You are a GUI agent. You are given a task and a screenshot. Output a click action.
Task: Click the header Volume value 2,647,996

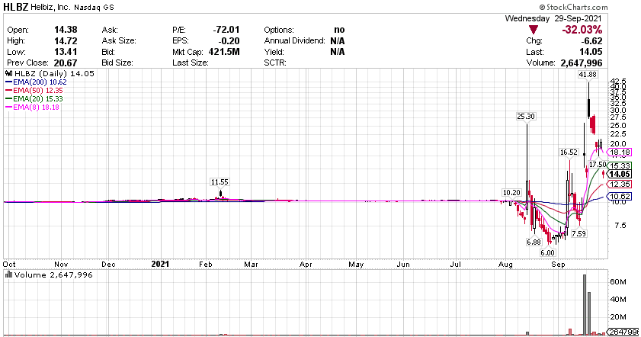pos(582,63)
